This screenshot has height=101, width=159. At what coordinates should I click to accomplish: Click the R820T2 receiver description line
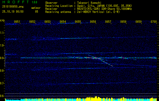104,9
